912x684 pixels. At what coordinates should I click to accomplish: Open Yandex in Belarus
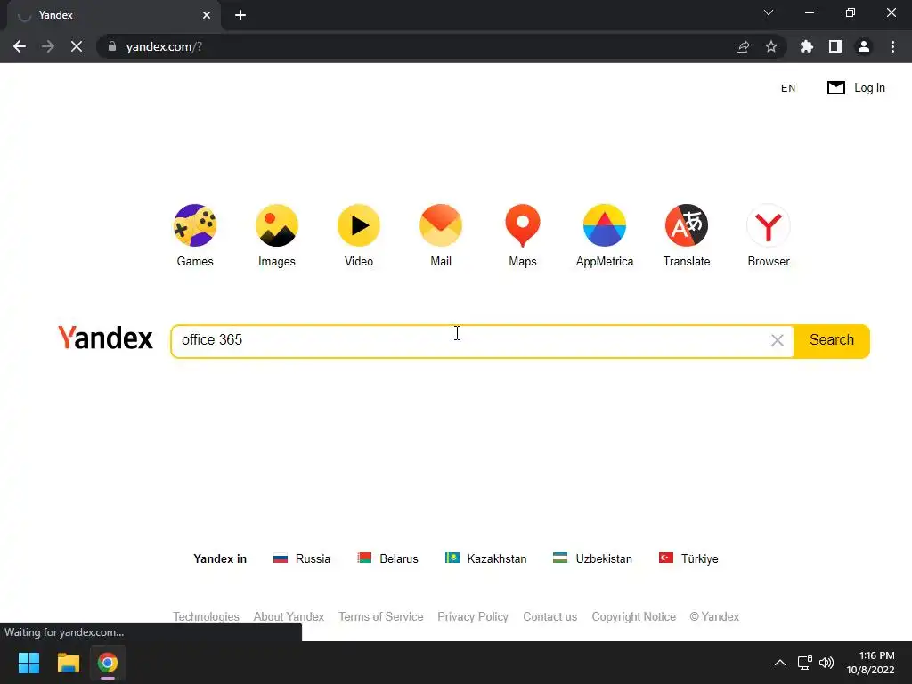388,558
